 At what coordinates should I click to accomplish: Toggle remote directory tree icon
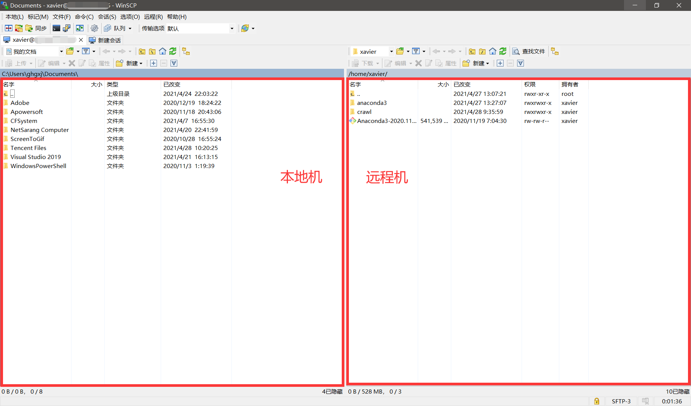555,52
